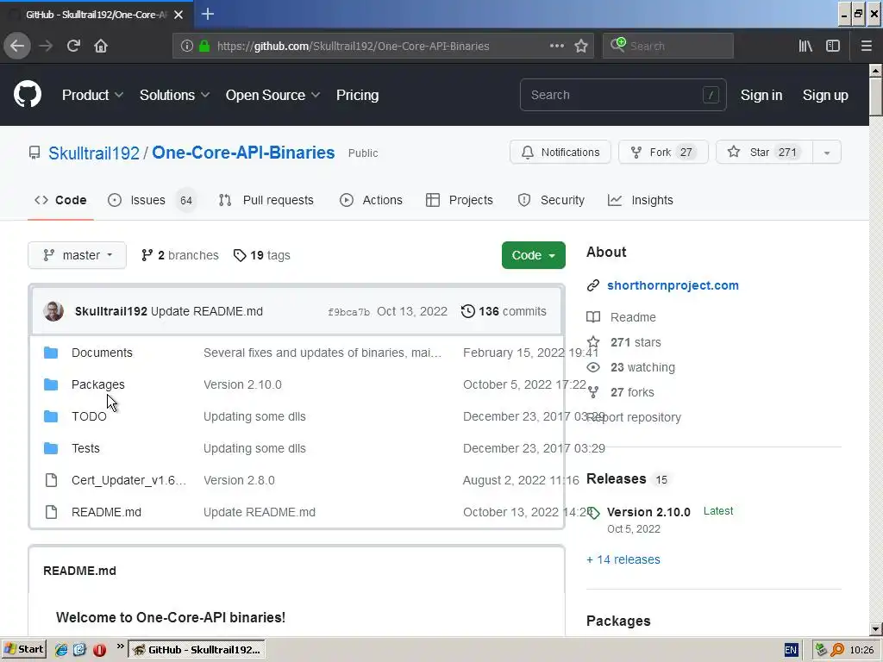This screenshot has width=883, height=662.
Task: Click the GitHub search field
Action: click(x=623, y=95)
